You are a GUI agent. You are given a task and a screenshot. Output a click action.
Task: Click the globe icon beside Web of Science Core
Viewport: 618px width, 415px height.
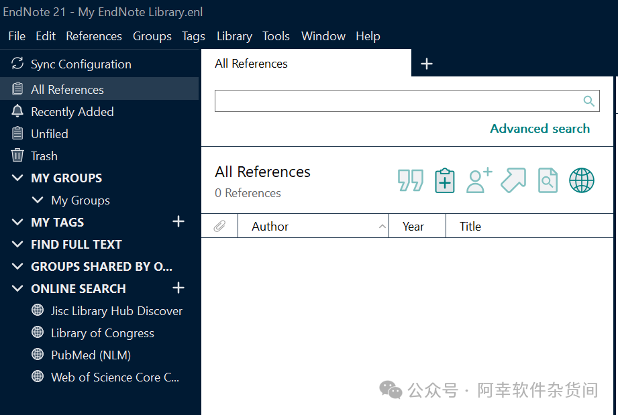[x=38, y=376]
